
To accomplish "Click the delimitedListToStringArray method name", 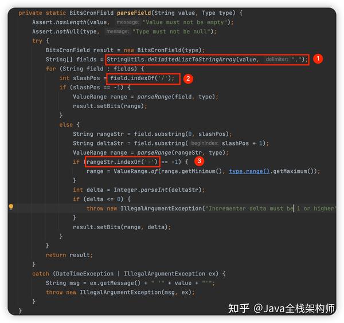I will [191, 60].
